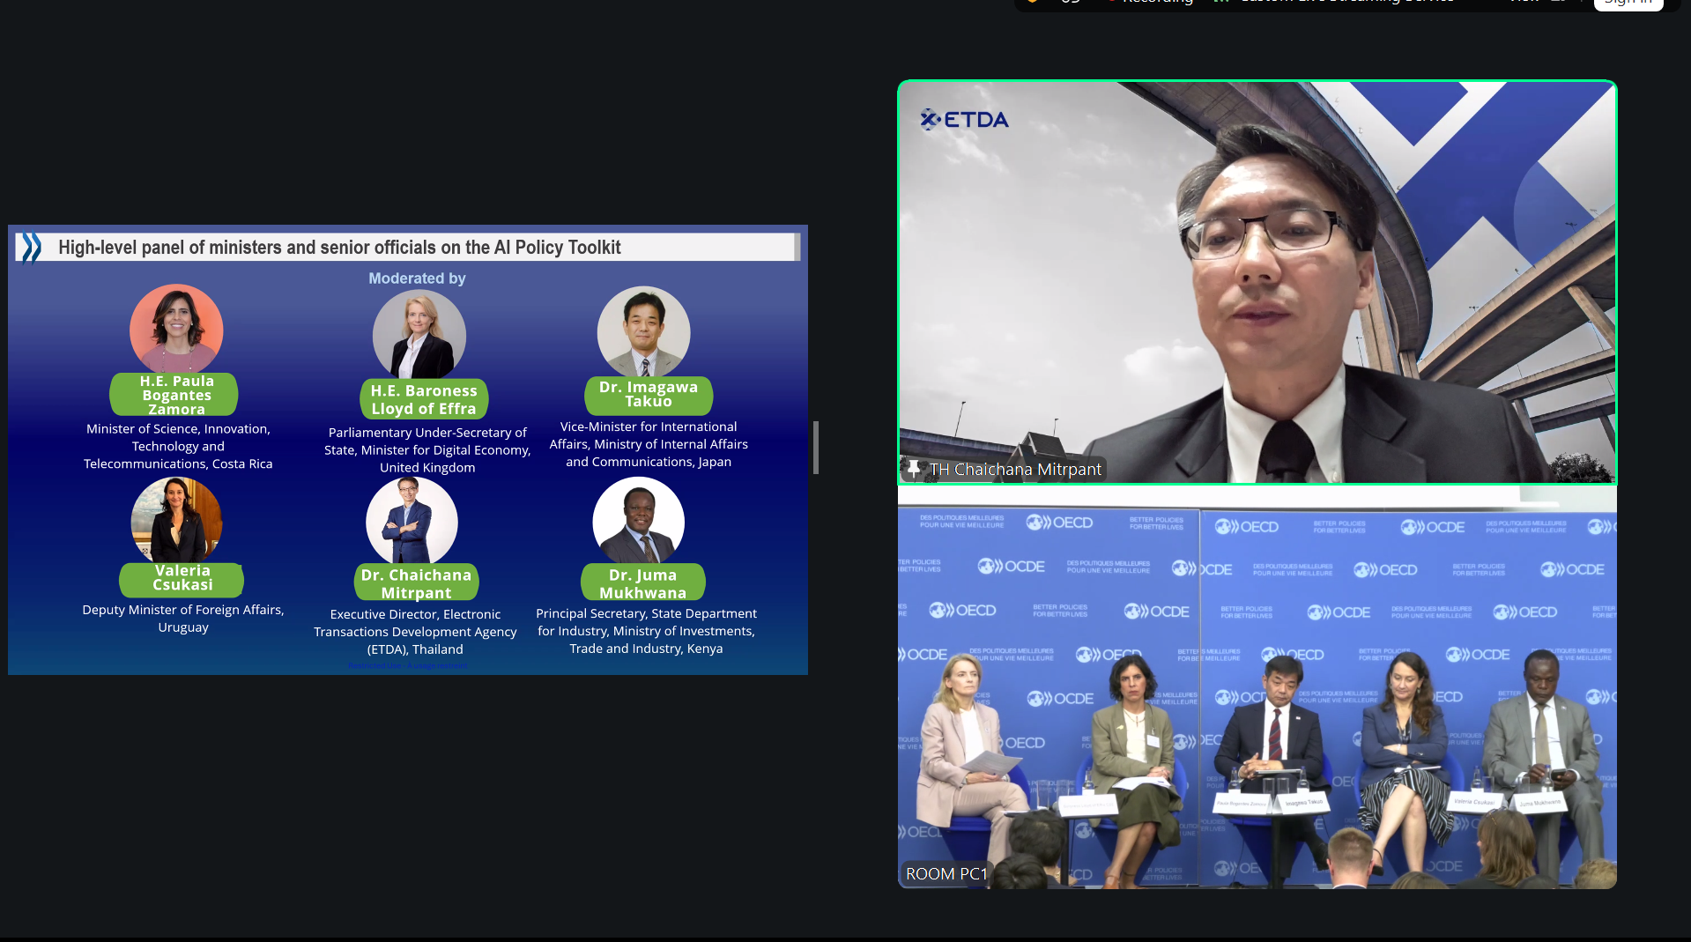Click the pin icon beside TH Chaichana Mitrpant

[x=914, y=469]
